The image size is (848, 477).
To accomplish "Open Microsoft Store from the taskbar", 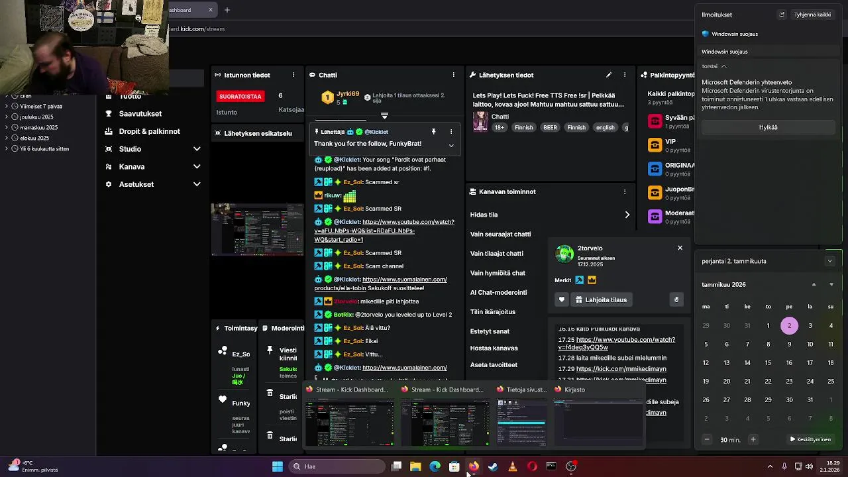I will 454,466.
